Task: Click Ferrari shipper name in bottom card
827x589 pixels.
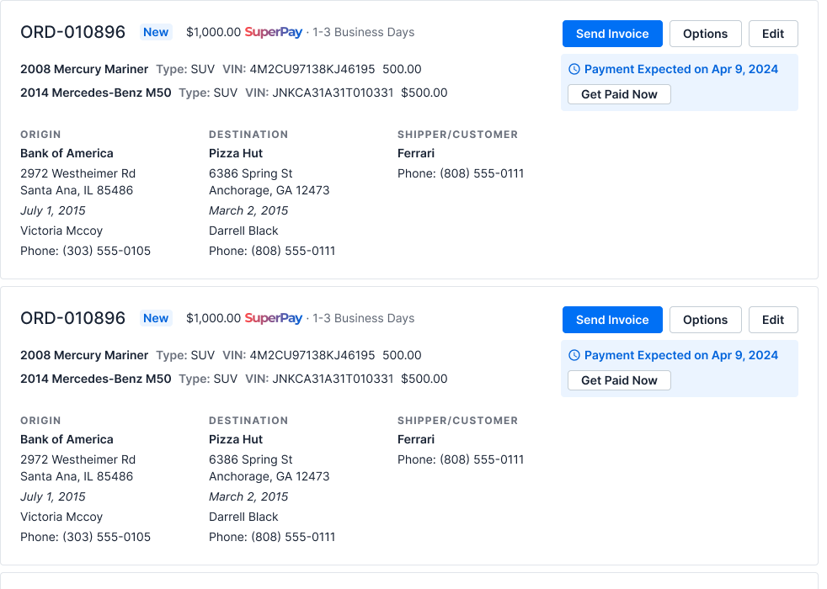Action: coord(416,439)
